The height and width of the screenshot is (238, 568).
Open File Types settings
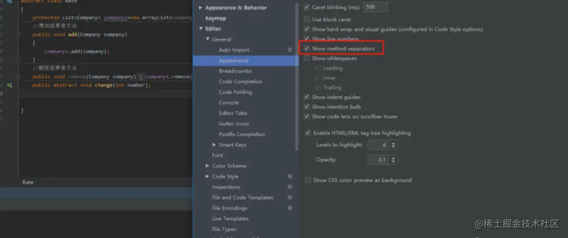click(224, 229)
